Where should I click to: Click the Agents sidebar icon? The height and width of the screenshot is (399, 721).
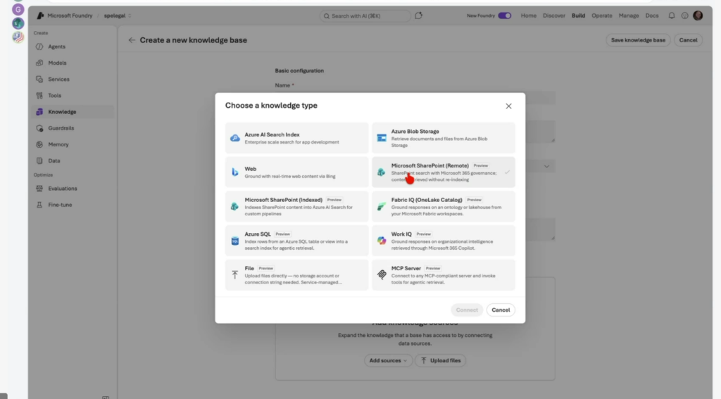point(39,46)
